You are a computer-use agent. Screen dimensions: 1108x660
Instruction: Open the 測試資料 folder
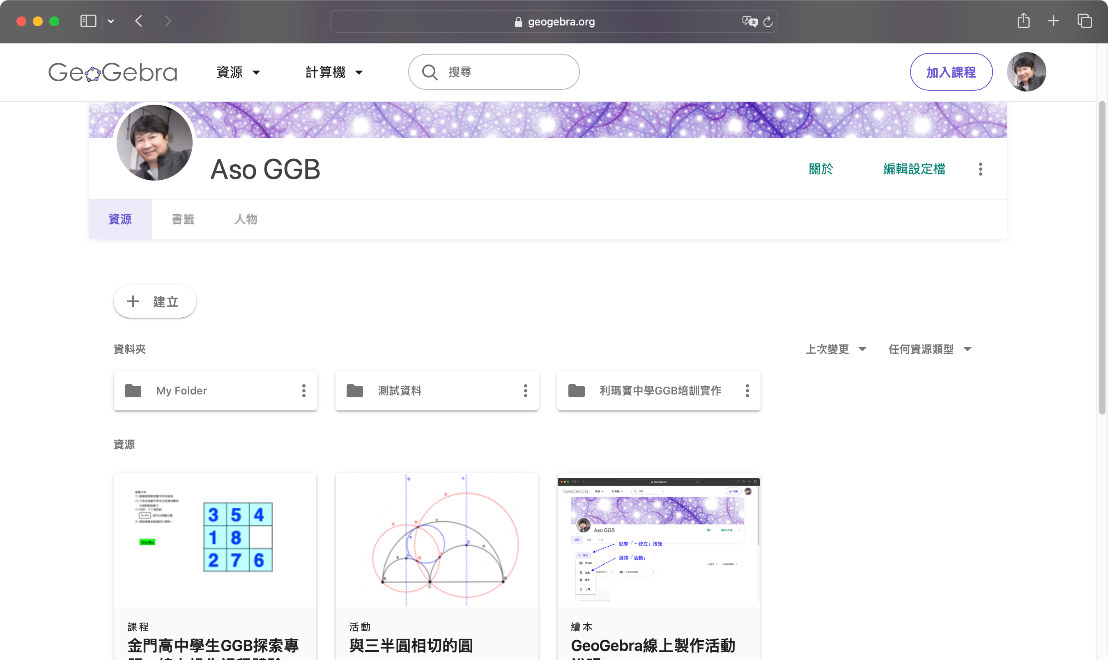[x=437, y=390]
